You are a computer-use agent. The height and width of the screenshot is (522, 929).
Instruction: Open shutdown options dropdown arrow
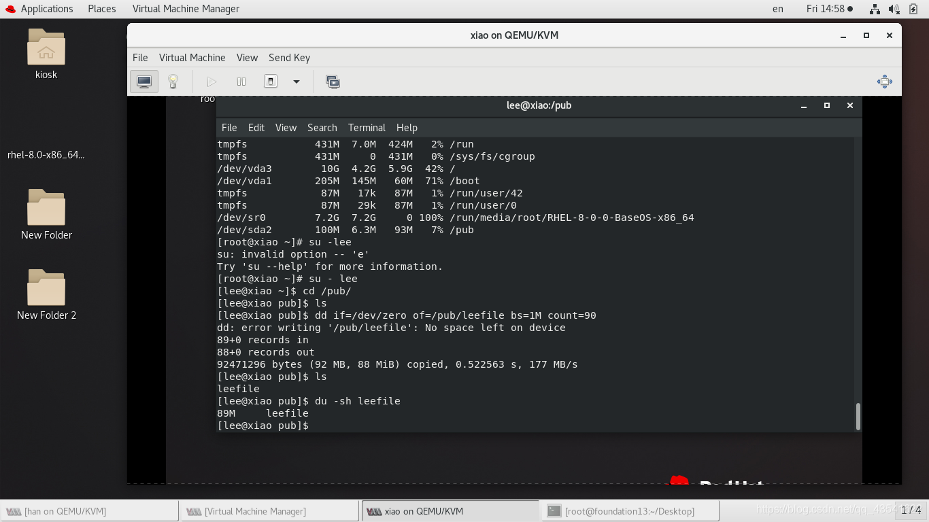(x=297, y=82)
